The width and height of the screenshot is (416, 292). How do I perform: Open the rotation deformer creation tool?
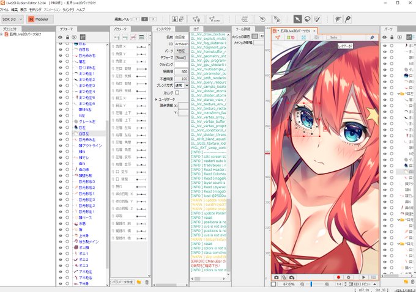coord(262,19)
